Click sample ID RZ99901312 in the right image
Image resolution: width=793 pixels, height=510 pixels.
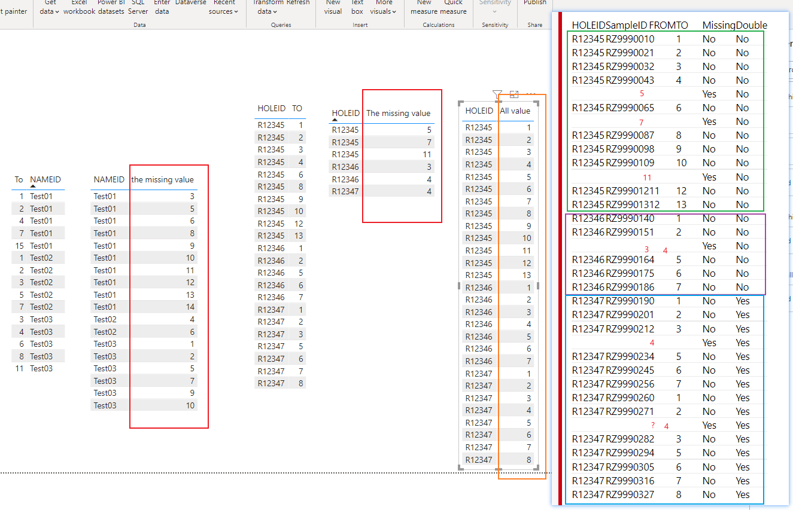click(x=633, y=204)
